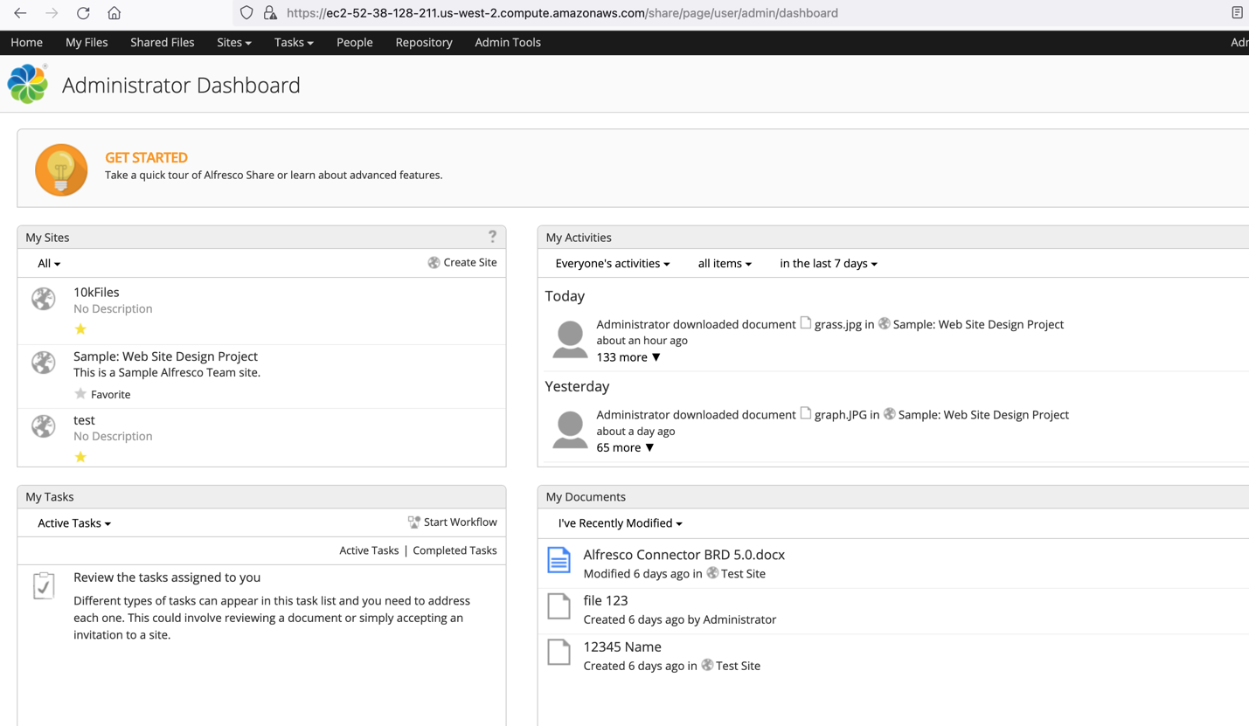Open the I've Recently Modified dropdown
The image size is (1249, 726).
[x=621, y=523]
